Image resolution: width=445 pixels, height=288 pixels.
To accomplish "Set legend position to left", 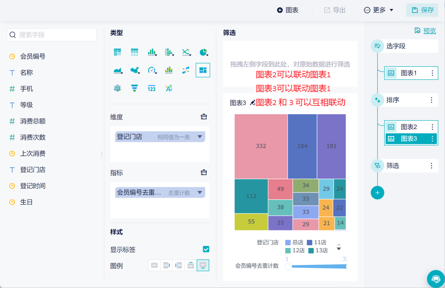I will pyautogui.click(x=178, y=265).
